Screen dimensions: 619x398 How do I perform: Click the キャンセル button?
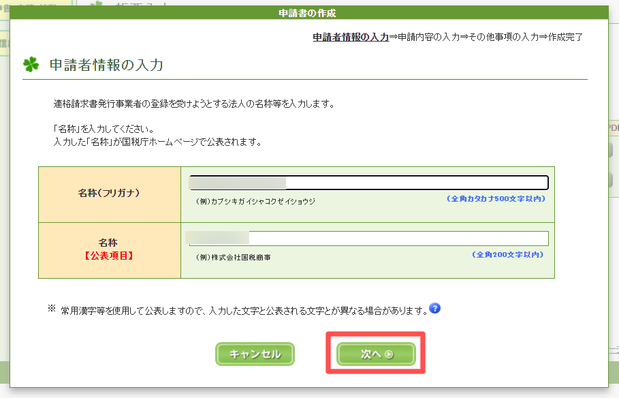[255, 354]
